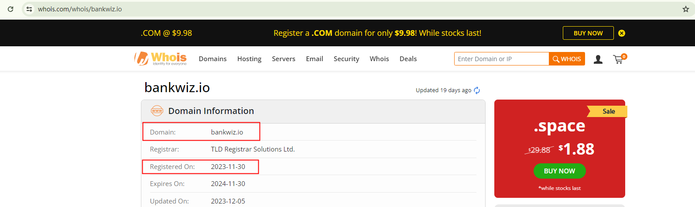The height and width of the screenshot is (207, 695).
Task: Open site information icon in address bar
Action: point(29,9)
